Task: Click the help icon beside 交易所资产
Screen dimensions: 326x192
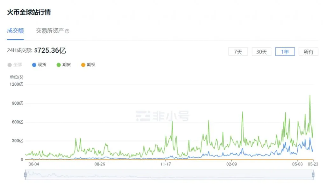Action: (x=67, y=31)
